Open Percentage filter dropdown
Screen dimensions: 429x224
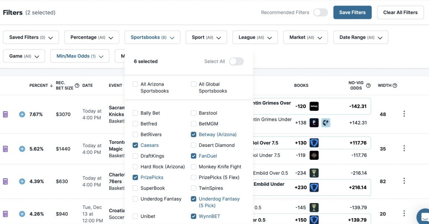(92, 37)
